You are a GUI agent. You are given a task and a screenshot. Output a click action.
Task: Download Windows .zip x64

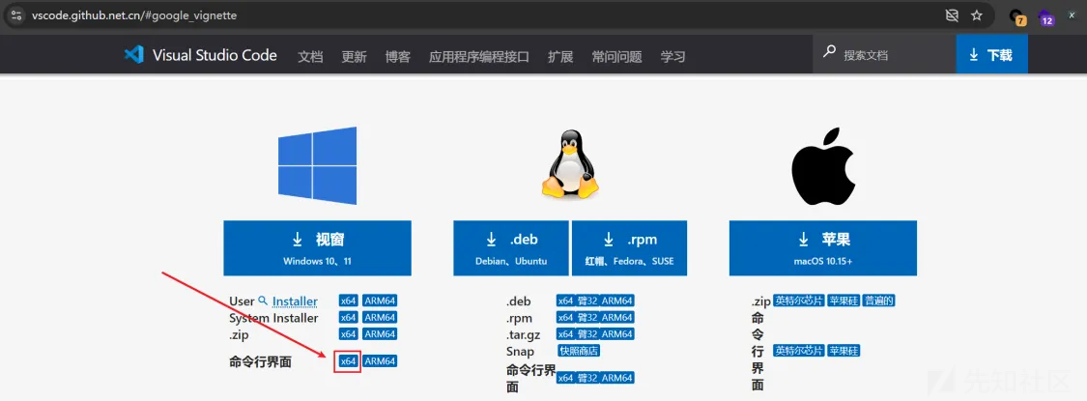[x=348, y=334]
